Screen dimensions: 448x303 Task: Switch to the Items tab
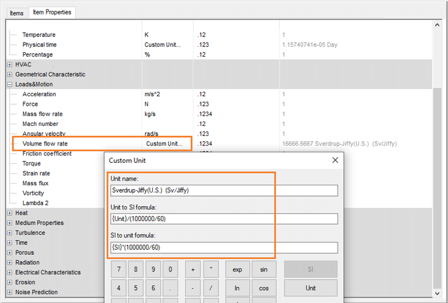point(17,13)
